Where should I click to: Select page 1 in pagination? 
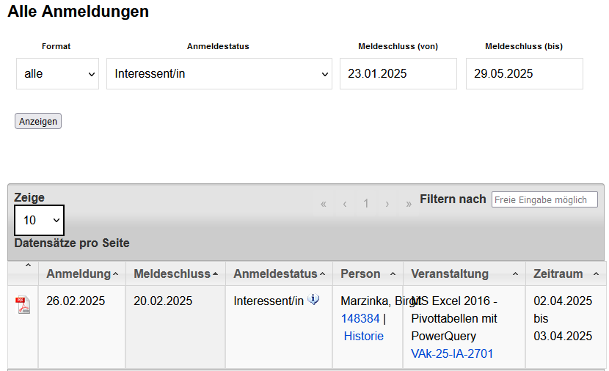[x=366, y=204]
